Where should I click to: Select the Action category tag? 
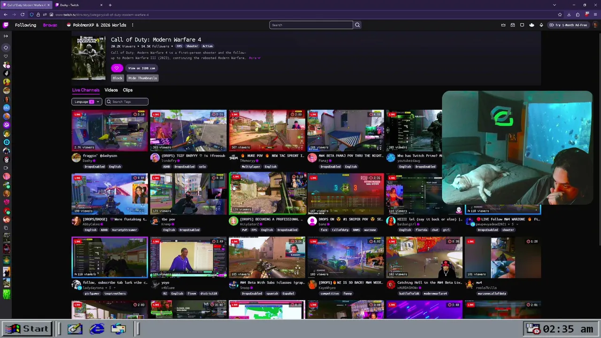click(207, 46)
